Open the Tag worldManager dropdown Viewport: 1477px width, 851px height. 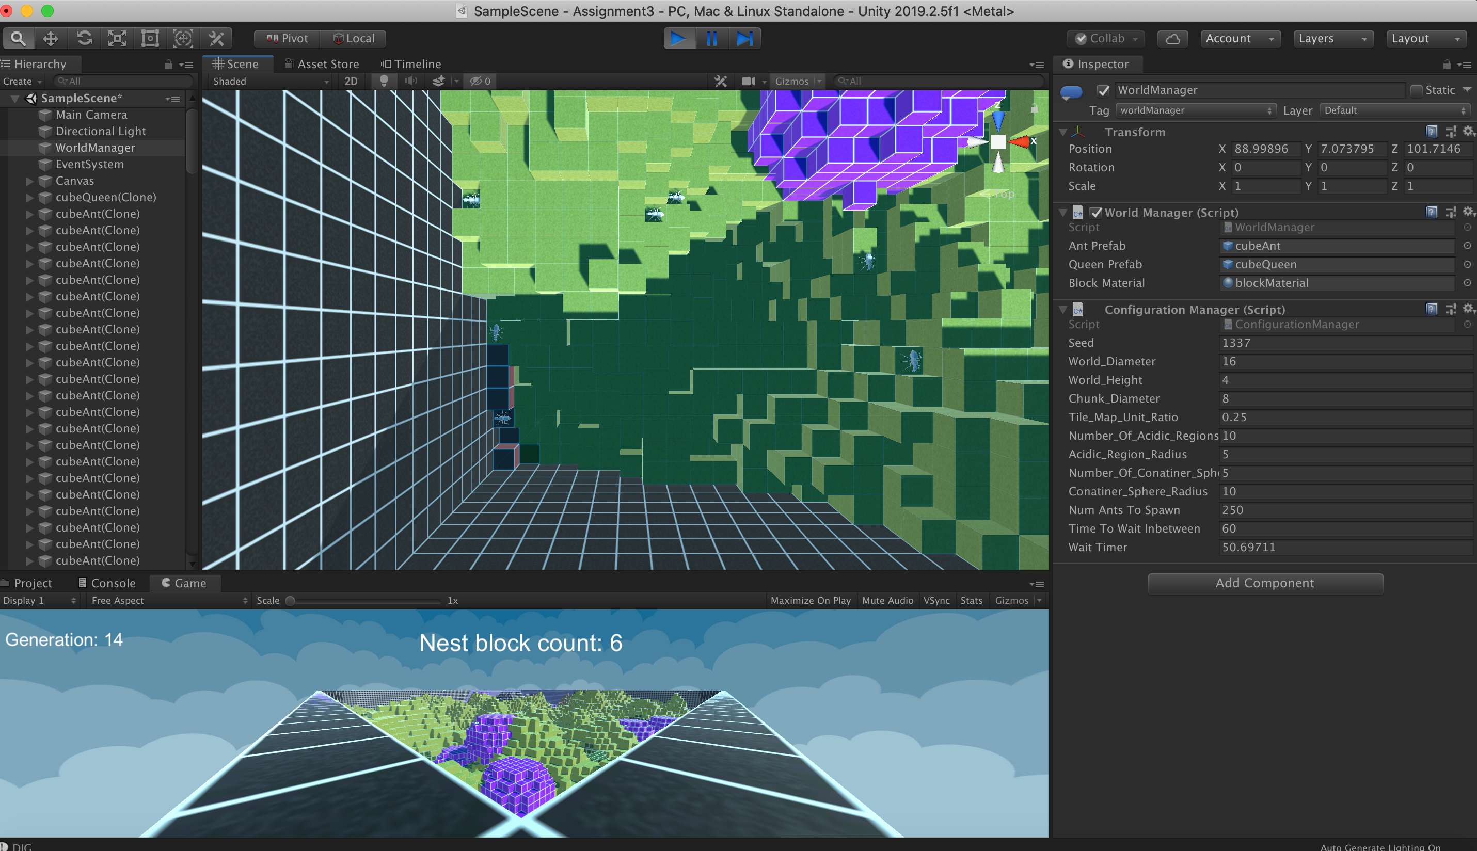coord(1195,110)
